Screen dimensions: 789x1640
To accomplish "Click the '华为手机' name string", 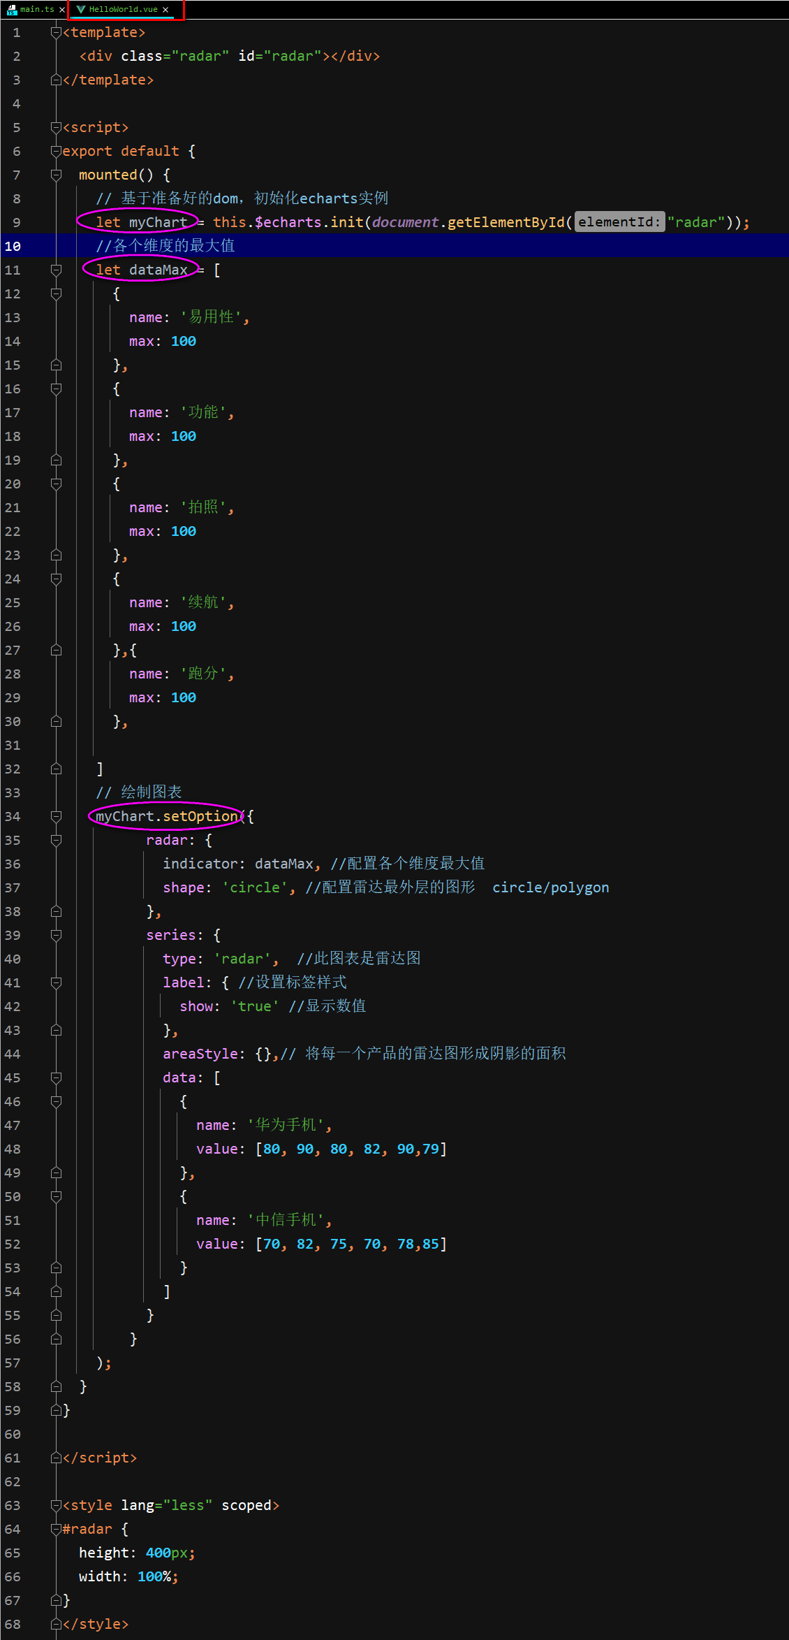I will pos(286,1125).
